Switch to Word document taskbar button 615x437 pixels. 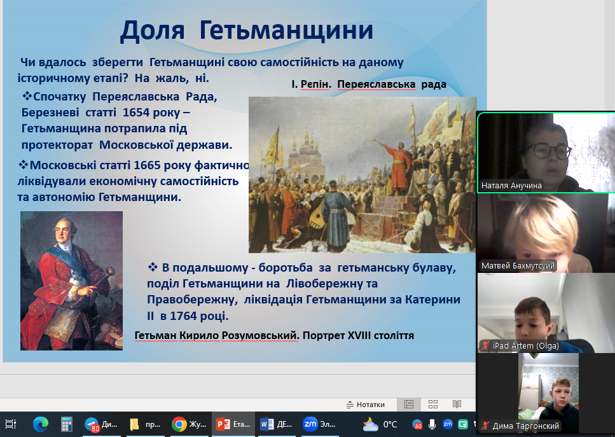coord(276,424)
